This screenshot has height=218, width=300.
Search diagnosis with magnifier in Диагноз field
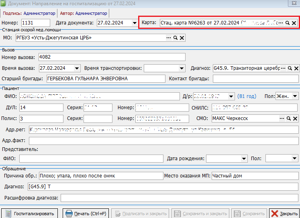pyautogui.click(x=290, y=68)
